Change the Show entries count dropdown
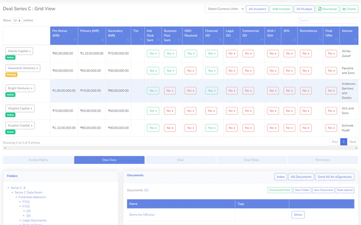 [x=17, y=20]
